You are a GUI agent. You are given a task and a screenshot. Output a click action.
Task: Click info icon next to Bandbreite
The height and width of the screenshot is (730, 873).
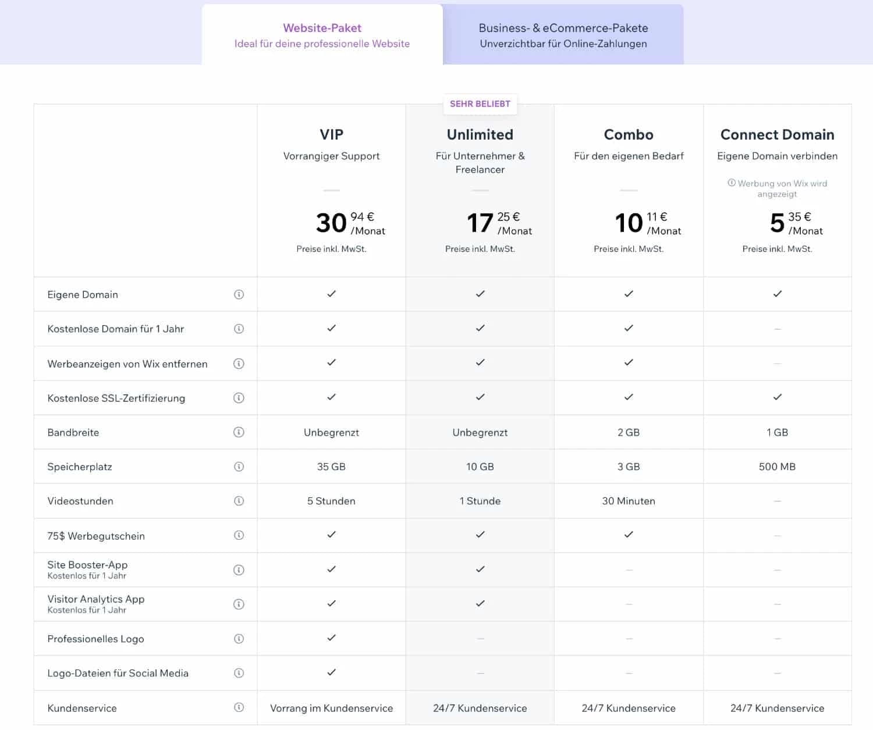coord(239,432)
